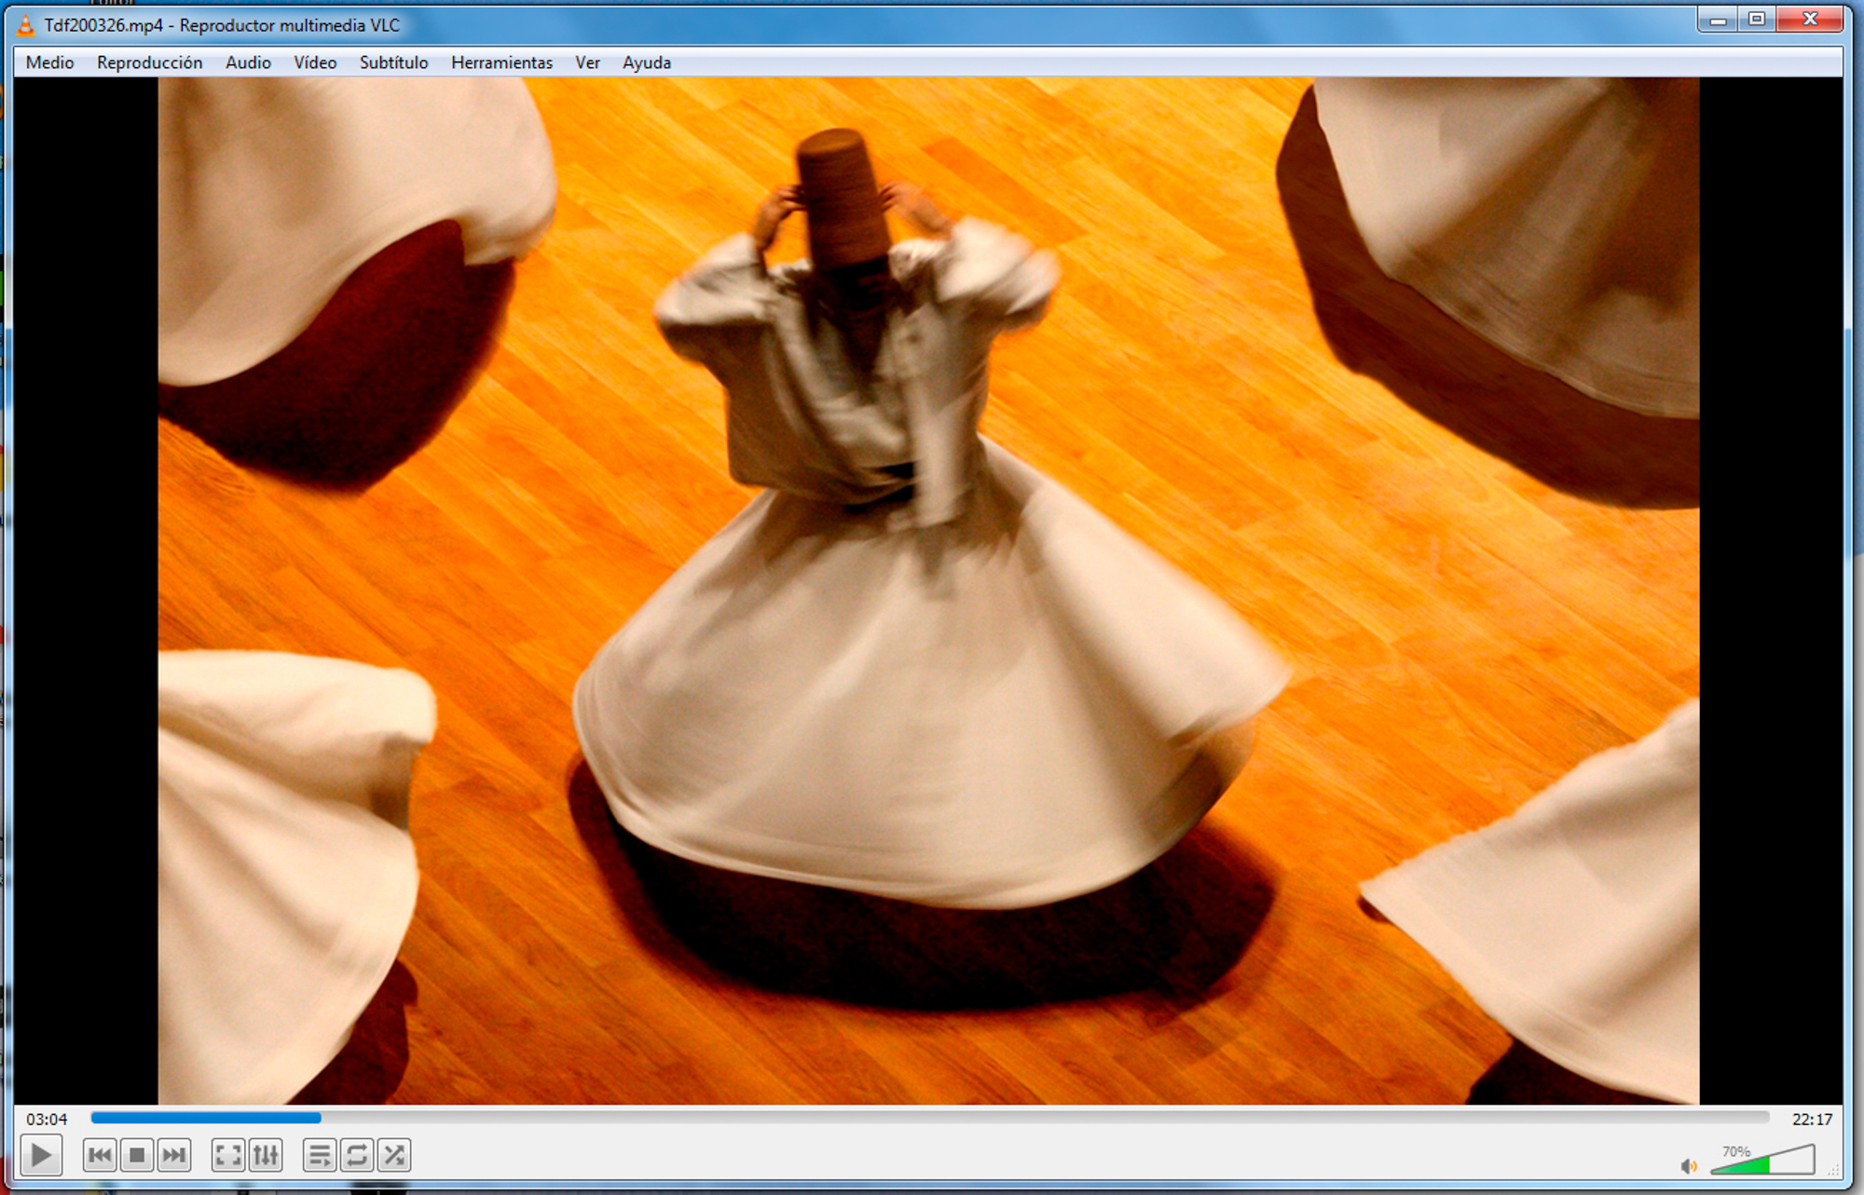Start playback with the Play button
The image size is (1864, 1195).
[x=41, y=1156]
